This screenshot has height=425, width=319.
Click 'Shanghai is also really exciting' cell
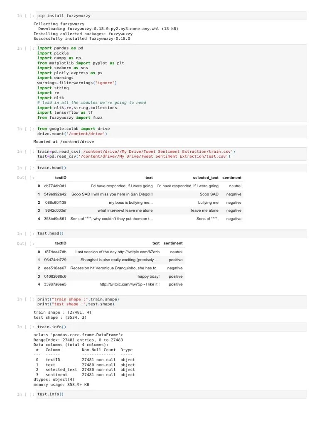coord(120,260)
